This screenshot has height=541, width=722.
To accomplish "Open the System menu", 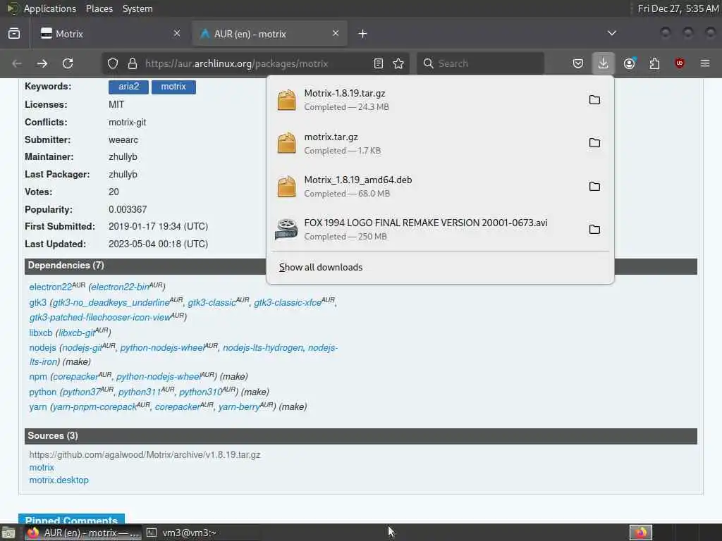I will pos(137,8).
